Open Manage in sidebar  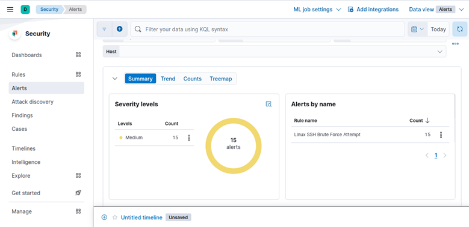pyautogui.click(x=22, y=211)
